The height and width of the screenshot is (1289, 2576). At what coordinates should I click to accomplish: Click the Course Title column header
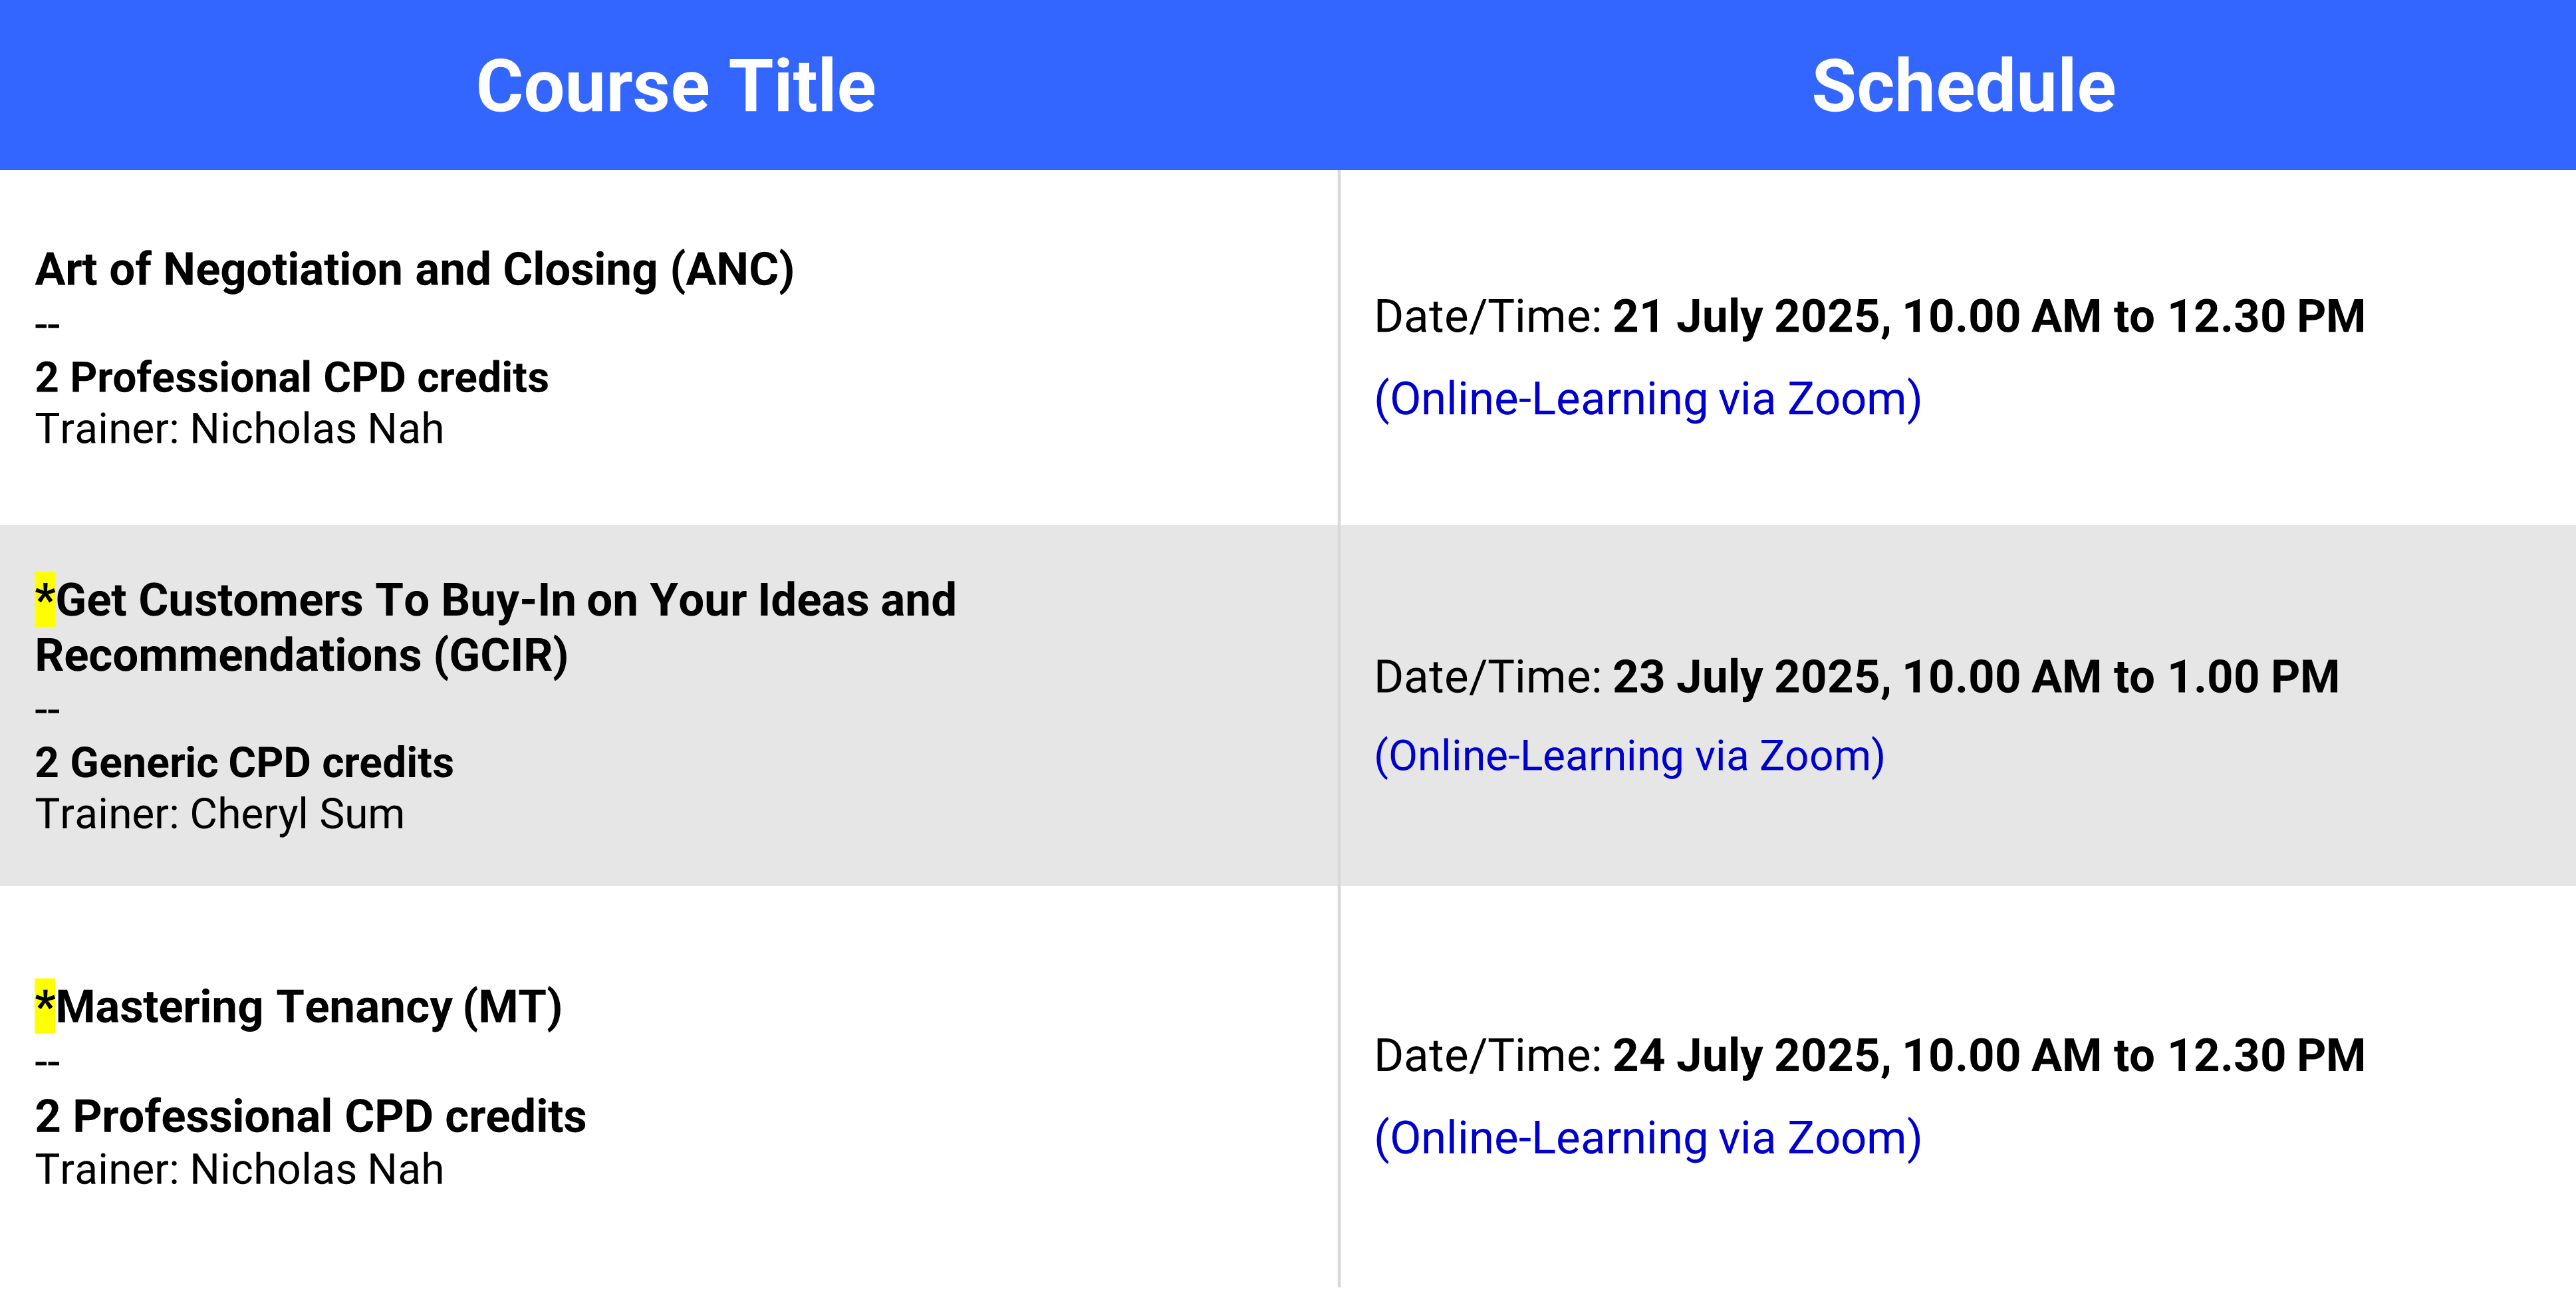click(x=676, y=86)
